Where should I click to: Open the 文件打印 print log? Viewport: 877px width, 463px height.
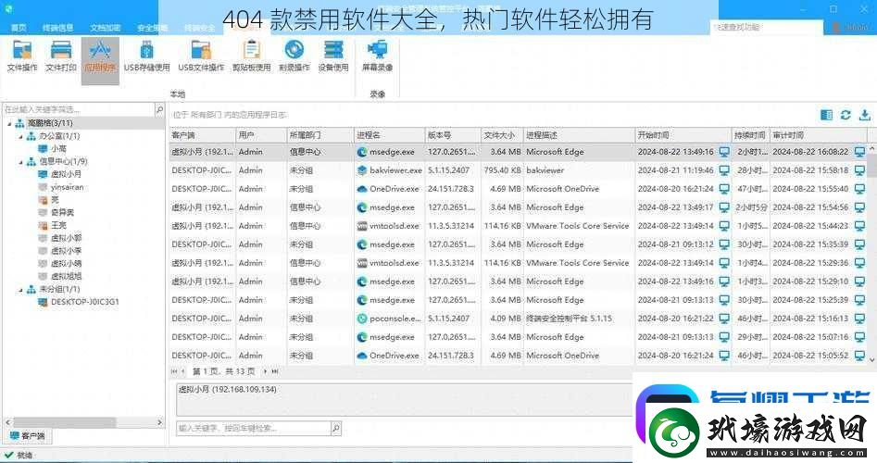61,56
